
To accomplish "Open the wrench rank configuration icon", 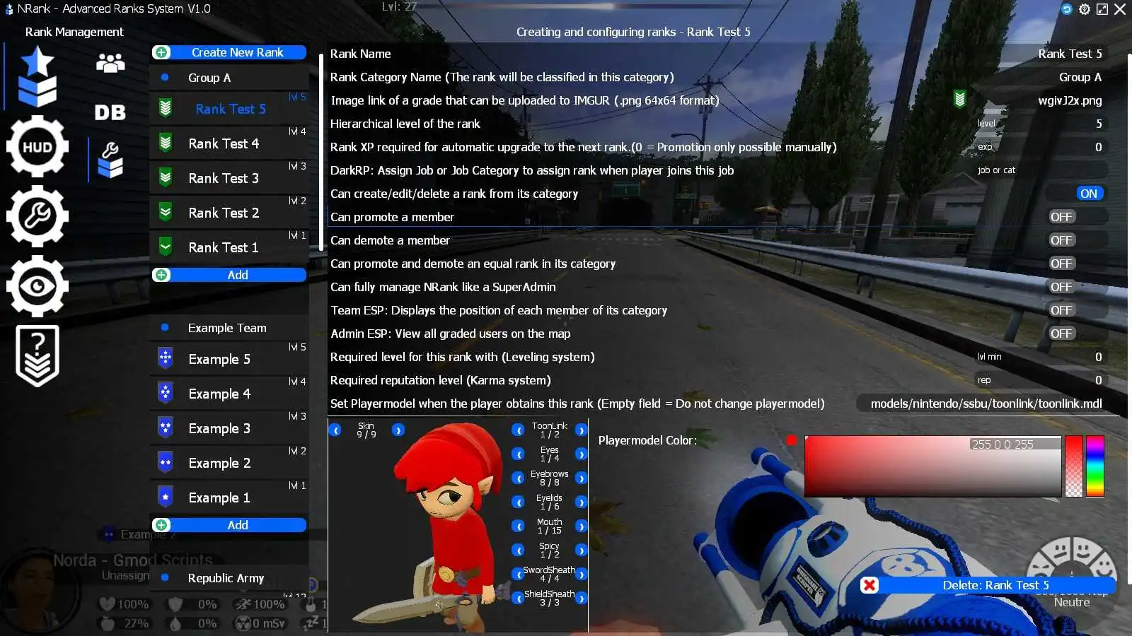I will pyautogui.click(x=110, y=159).
